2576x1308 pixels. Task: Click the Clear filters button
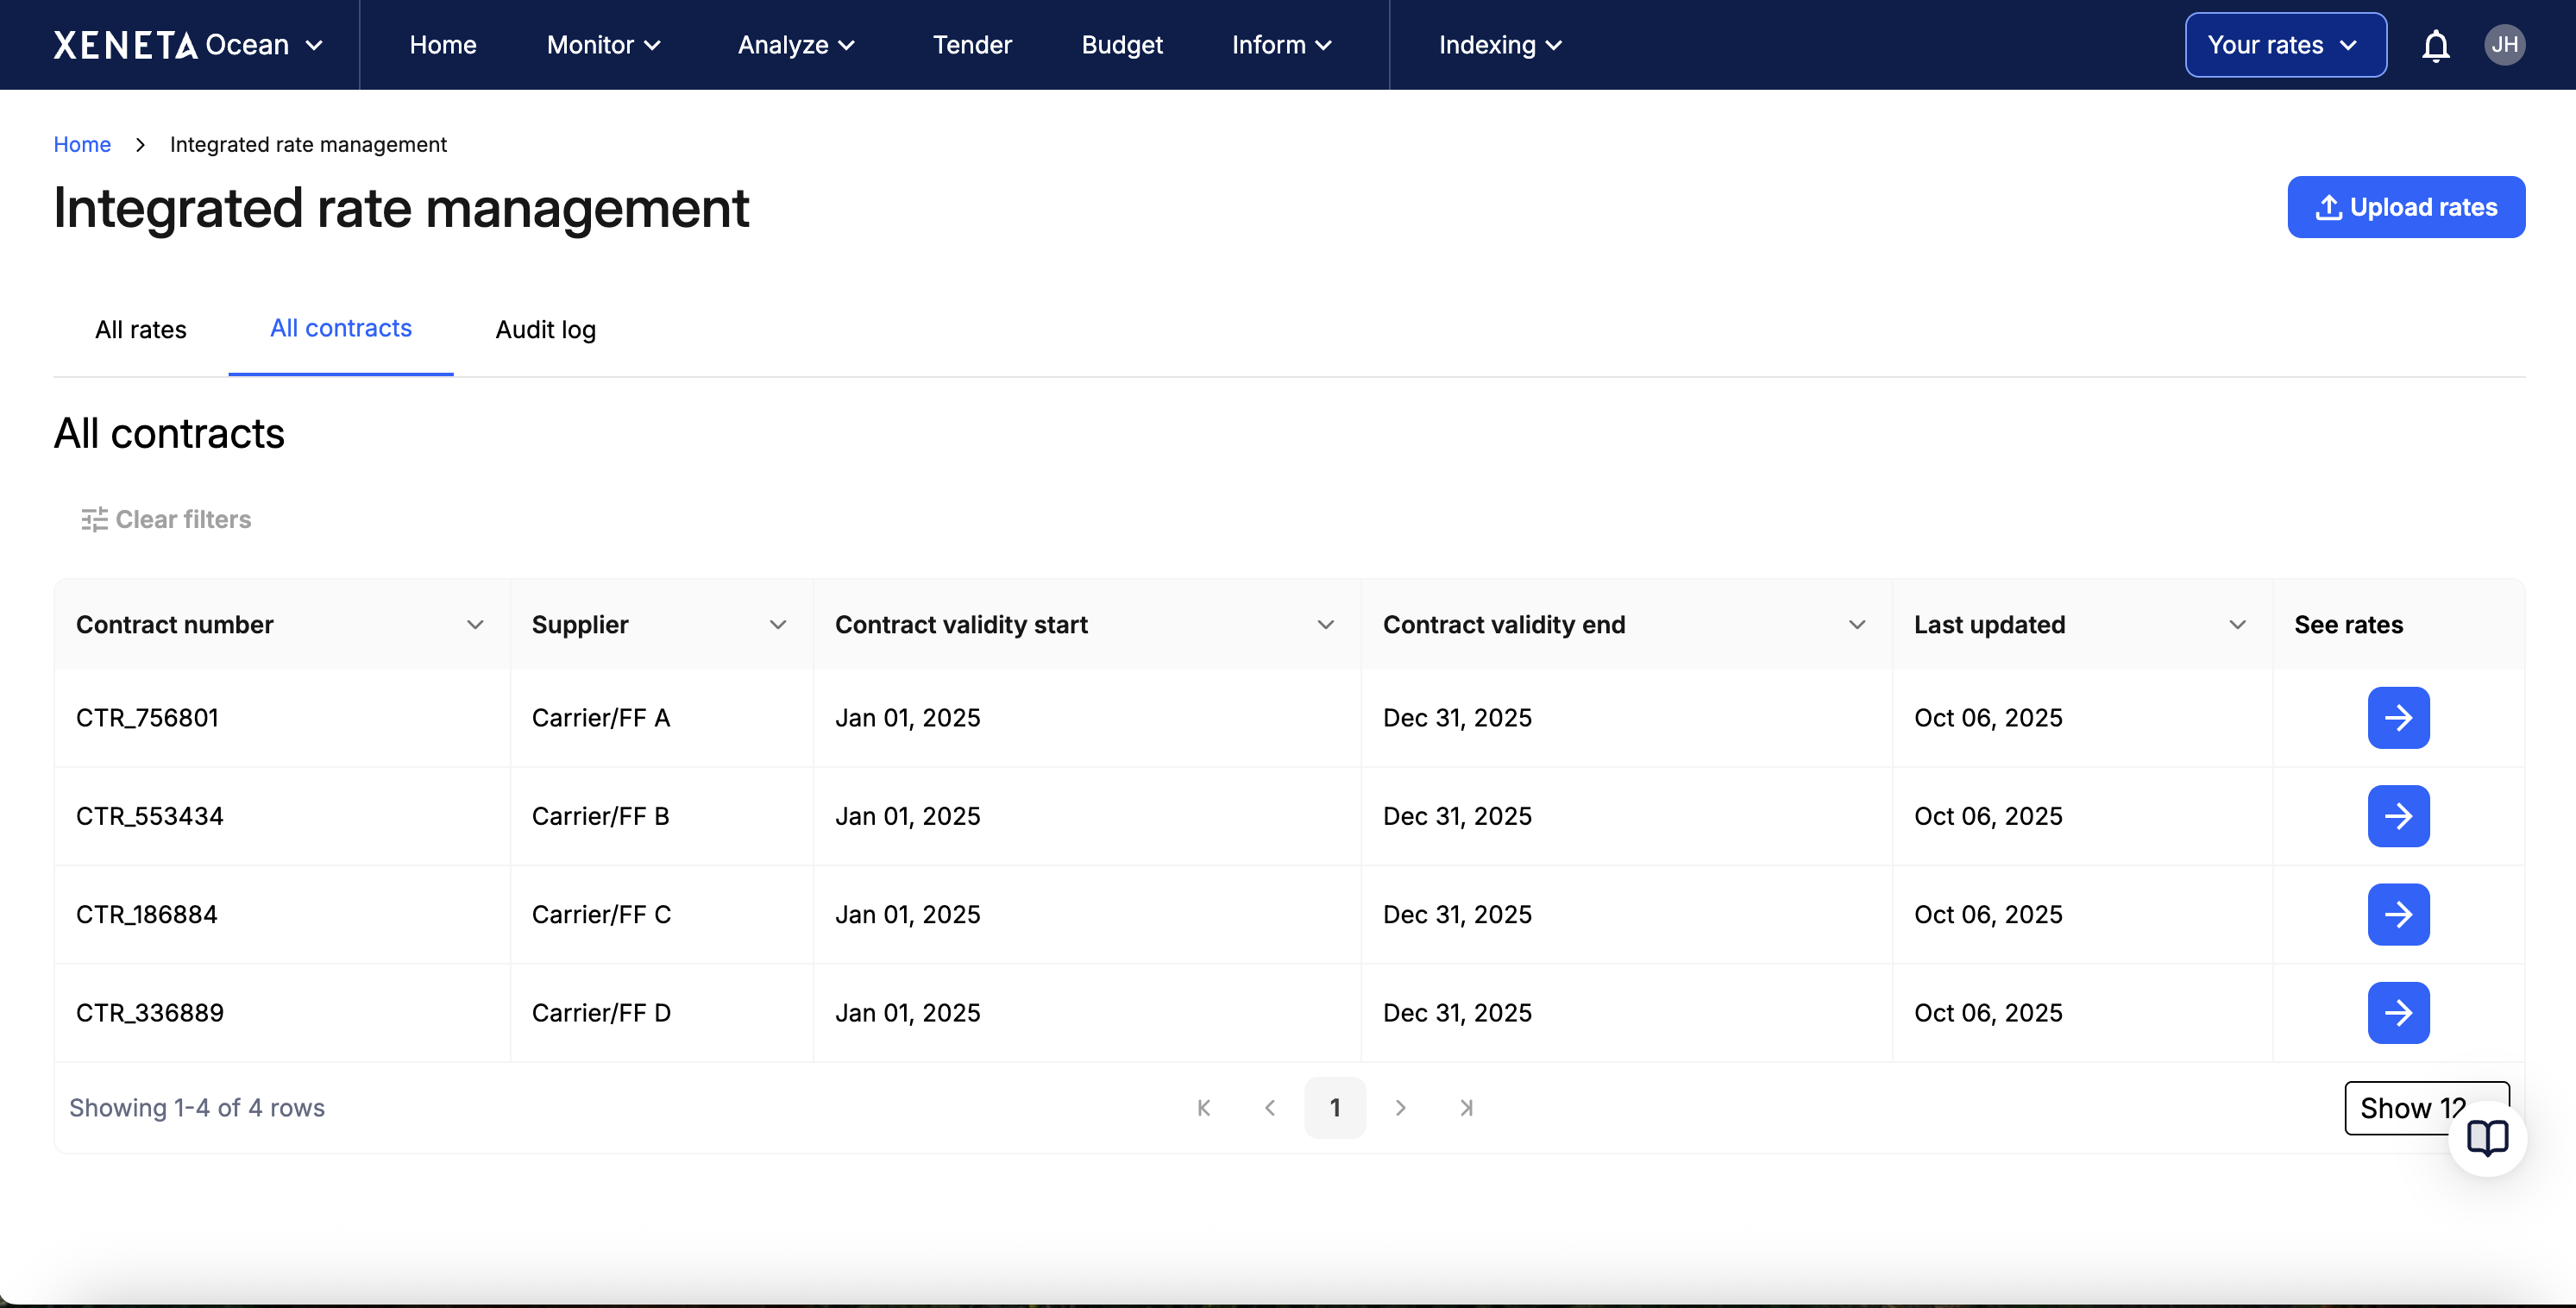click(166, 520)
